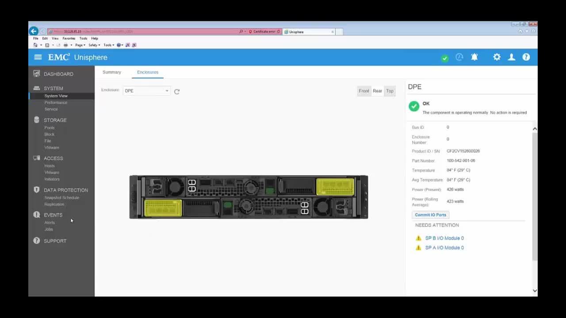Click the IE home toolbar icon
Viewport: 566px width, 318px height.
coord(35,45)
